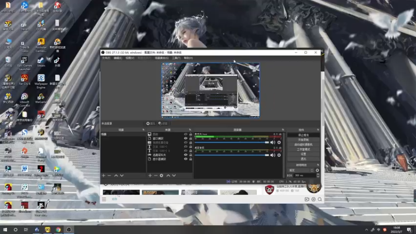This screenshot has width=416, height=234.
Task: Move source down in Sources panel
Action: coord(174,175)
